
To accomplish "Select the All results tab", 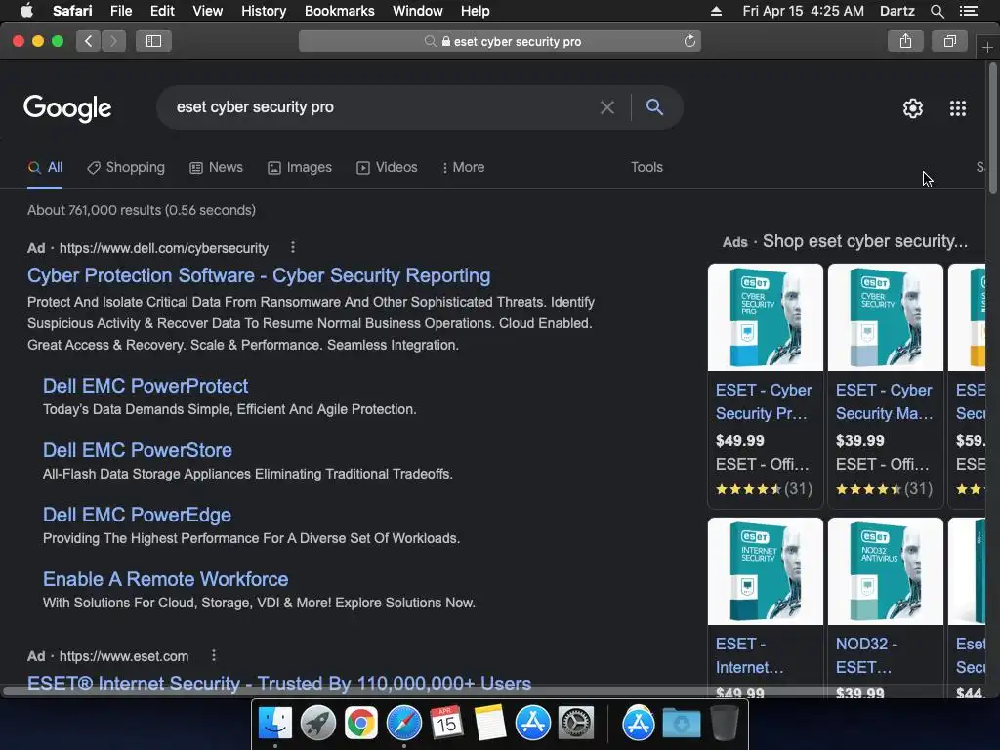I will coord(45,168).
